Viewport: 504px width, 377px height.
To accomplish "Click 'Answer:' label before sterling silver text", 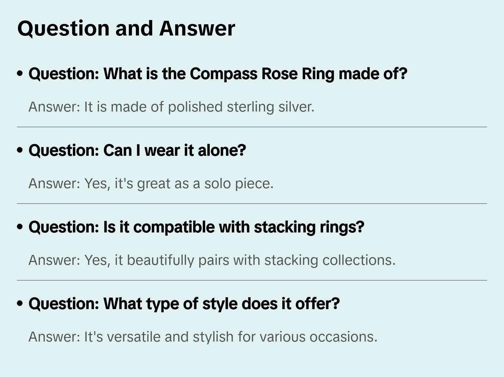I will coord(55,107).
